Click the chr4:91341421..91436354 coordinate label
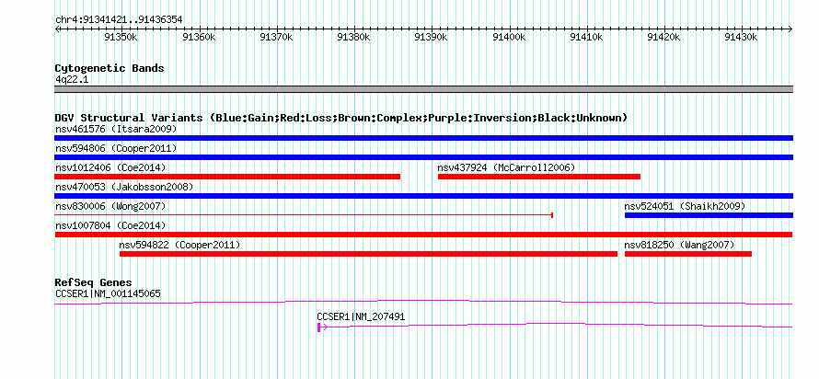This screenshot has width=819, height=379. coord(119,20)
